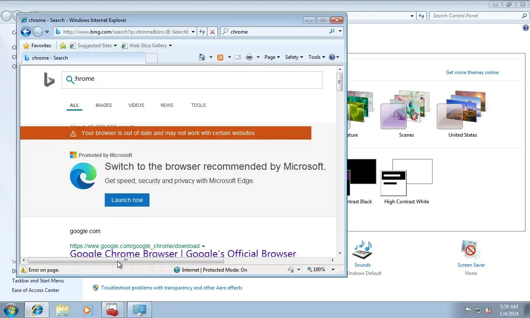Image resolution: width=530 pixels, height=318 pixels.
Task: Expand the Home button dropdown arrow
Action: tap(211, 57)
